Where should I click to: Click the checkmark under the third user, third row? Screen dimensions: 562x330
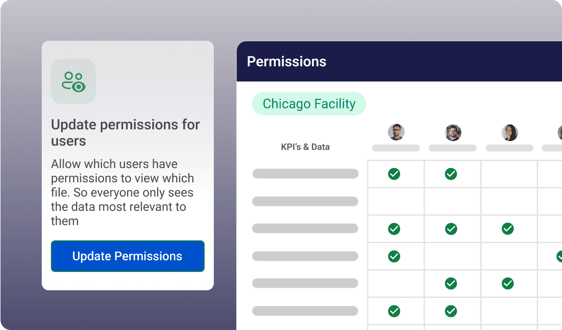(508, 229)
